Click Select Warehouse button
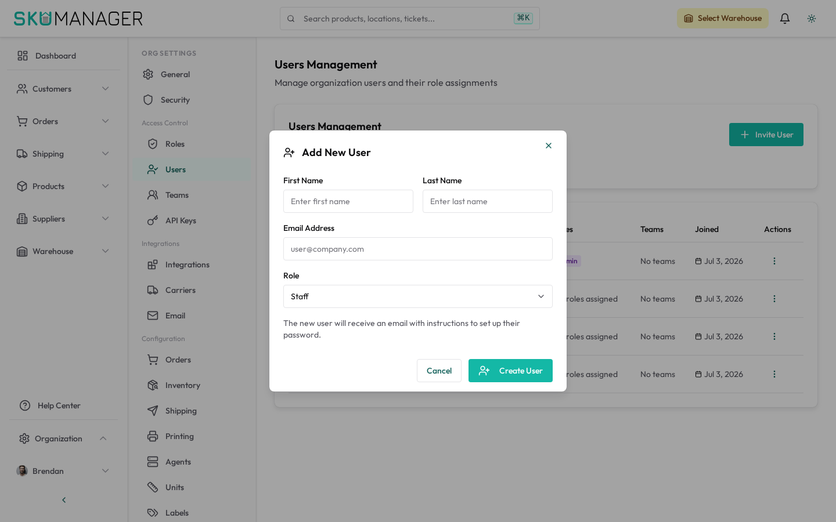 tap(723, 19)
